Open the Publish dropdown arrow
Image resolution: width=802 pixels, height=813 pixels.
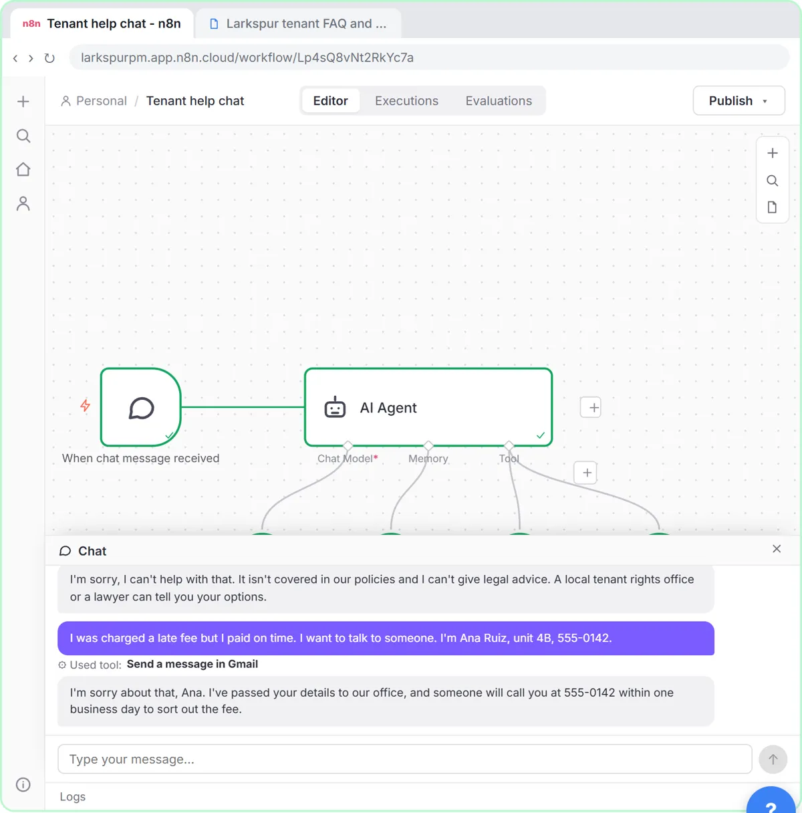[x=765, y=102]
